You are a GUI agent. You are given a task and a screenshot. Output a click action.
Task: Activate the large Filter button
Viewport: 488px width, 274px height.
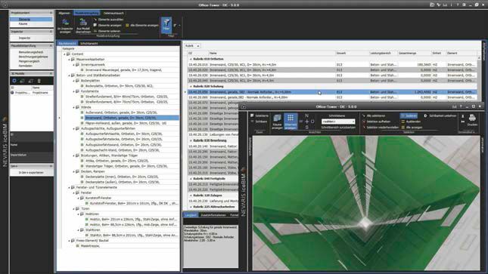[x=166, y=25]
